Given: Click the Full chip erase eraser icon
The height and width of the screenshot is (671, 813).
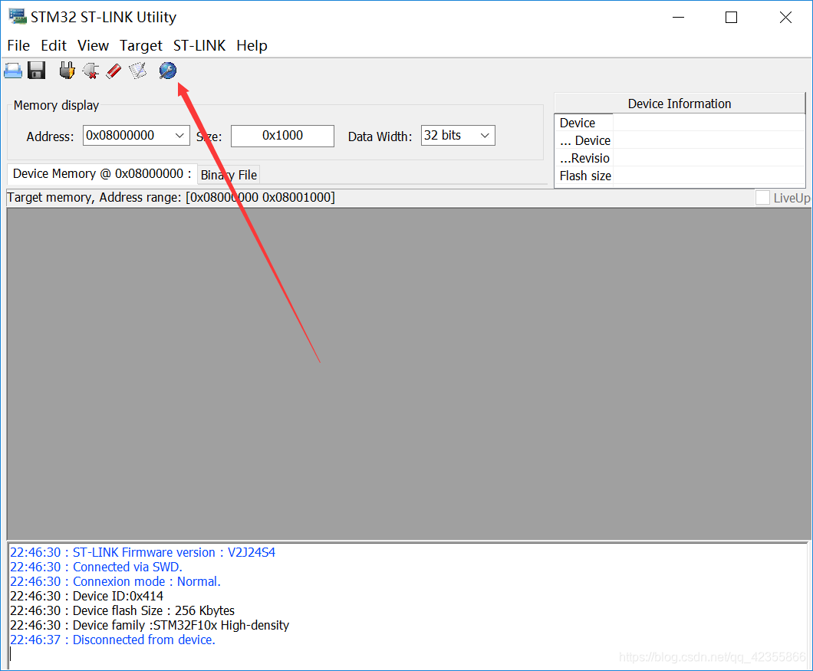Looking at the screenshot, I should [114, 71].
